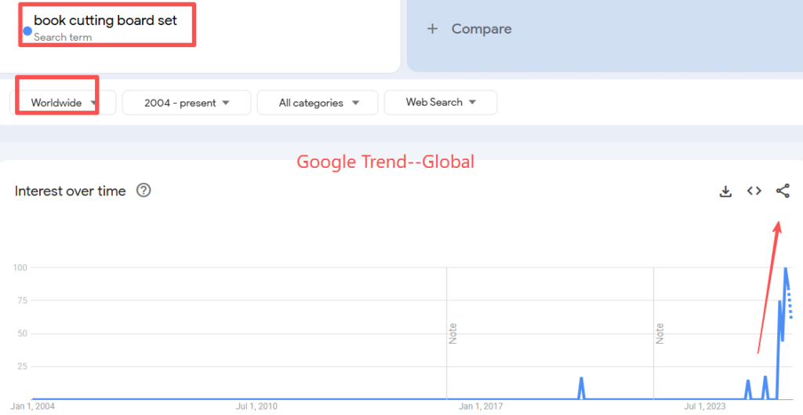Open the 2004 - present date range dropdown

pos(186,103)
